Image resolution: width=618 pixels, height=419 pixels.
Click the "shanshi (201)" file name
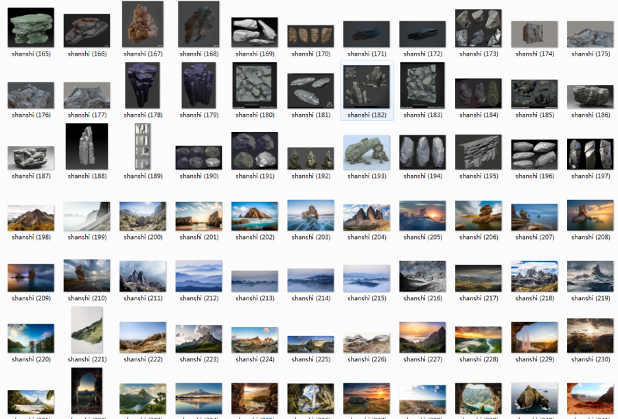click(x=198, y=237)
